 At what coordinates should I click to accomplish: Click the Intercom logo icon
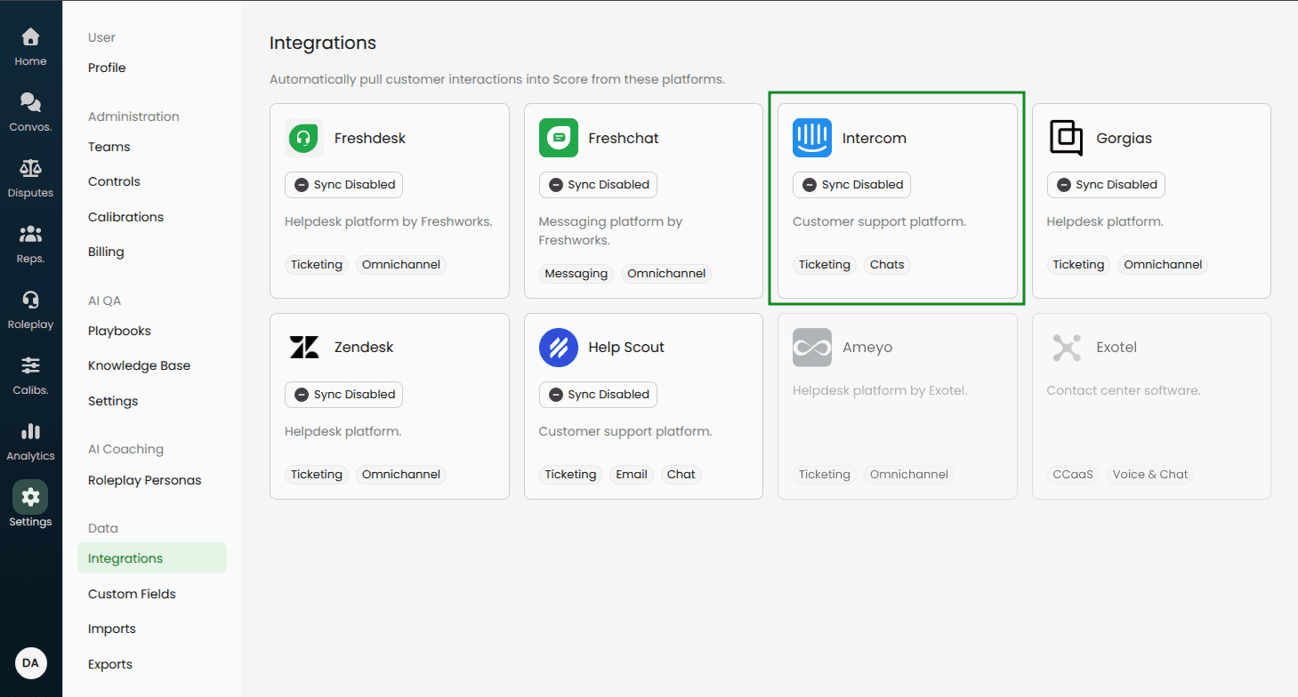[812, 138]
